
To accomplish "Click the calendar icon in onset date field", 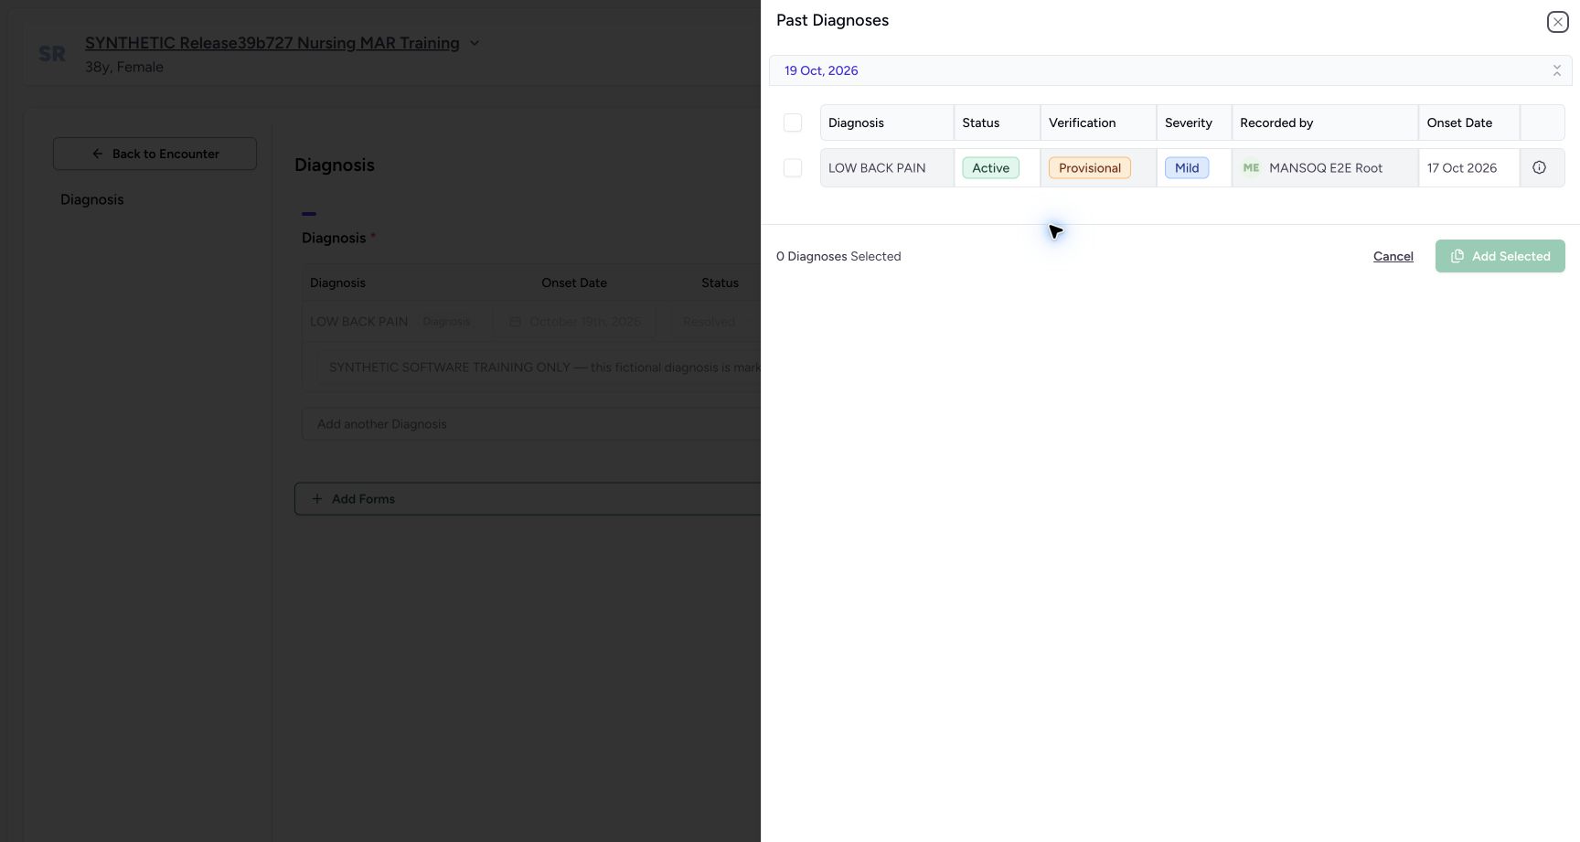I will 515,322.
